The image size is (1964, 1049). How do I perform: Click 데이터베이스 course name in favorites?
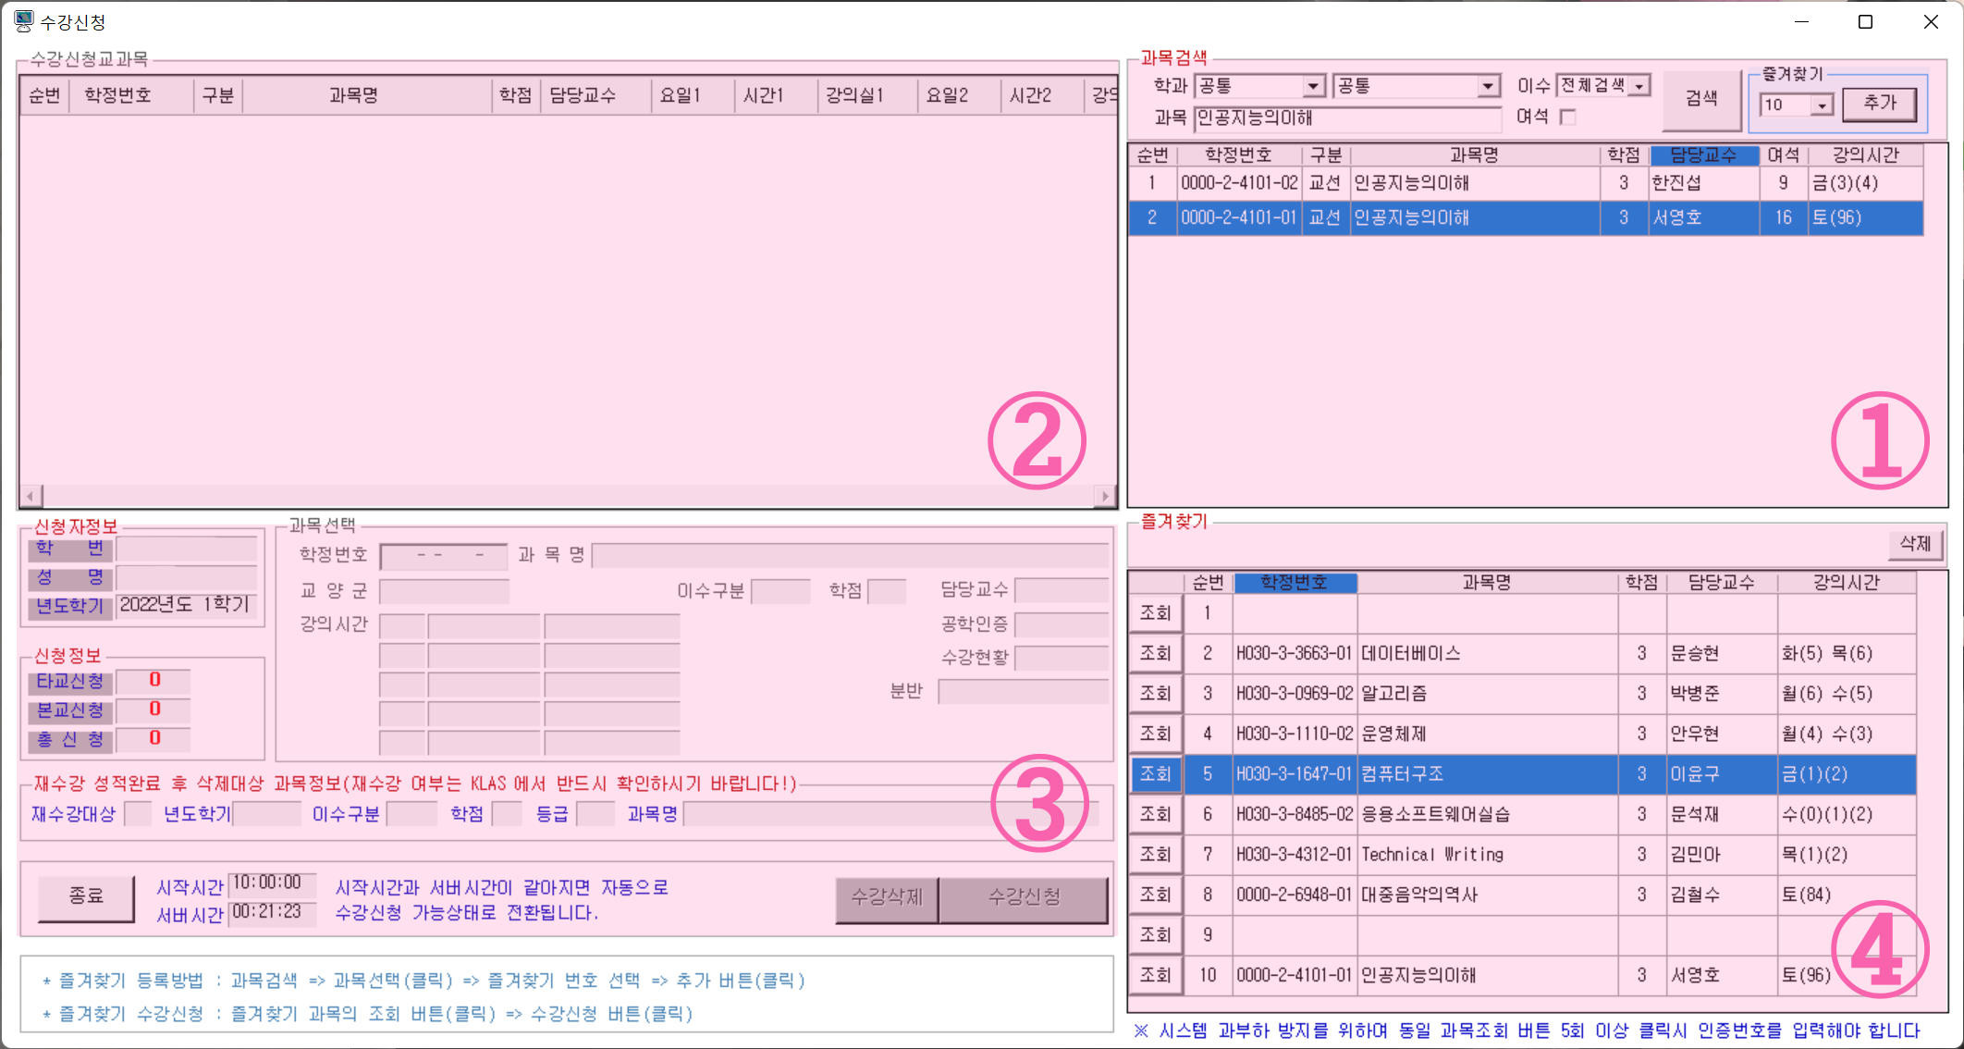pyautogui.click(x=1487, y=653)
